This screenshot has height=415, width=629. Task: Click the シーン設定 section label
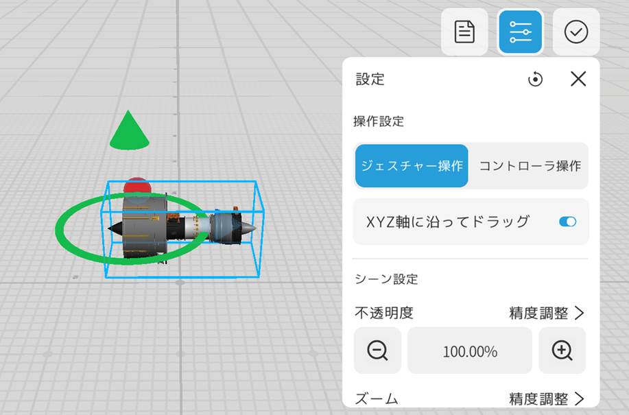pos(386,278)
